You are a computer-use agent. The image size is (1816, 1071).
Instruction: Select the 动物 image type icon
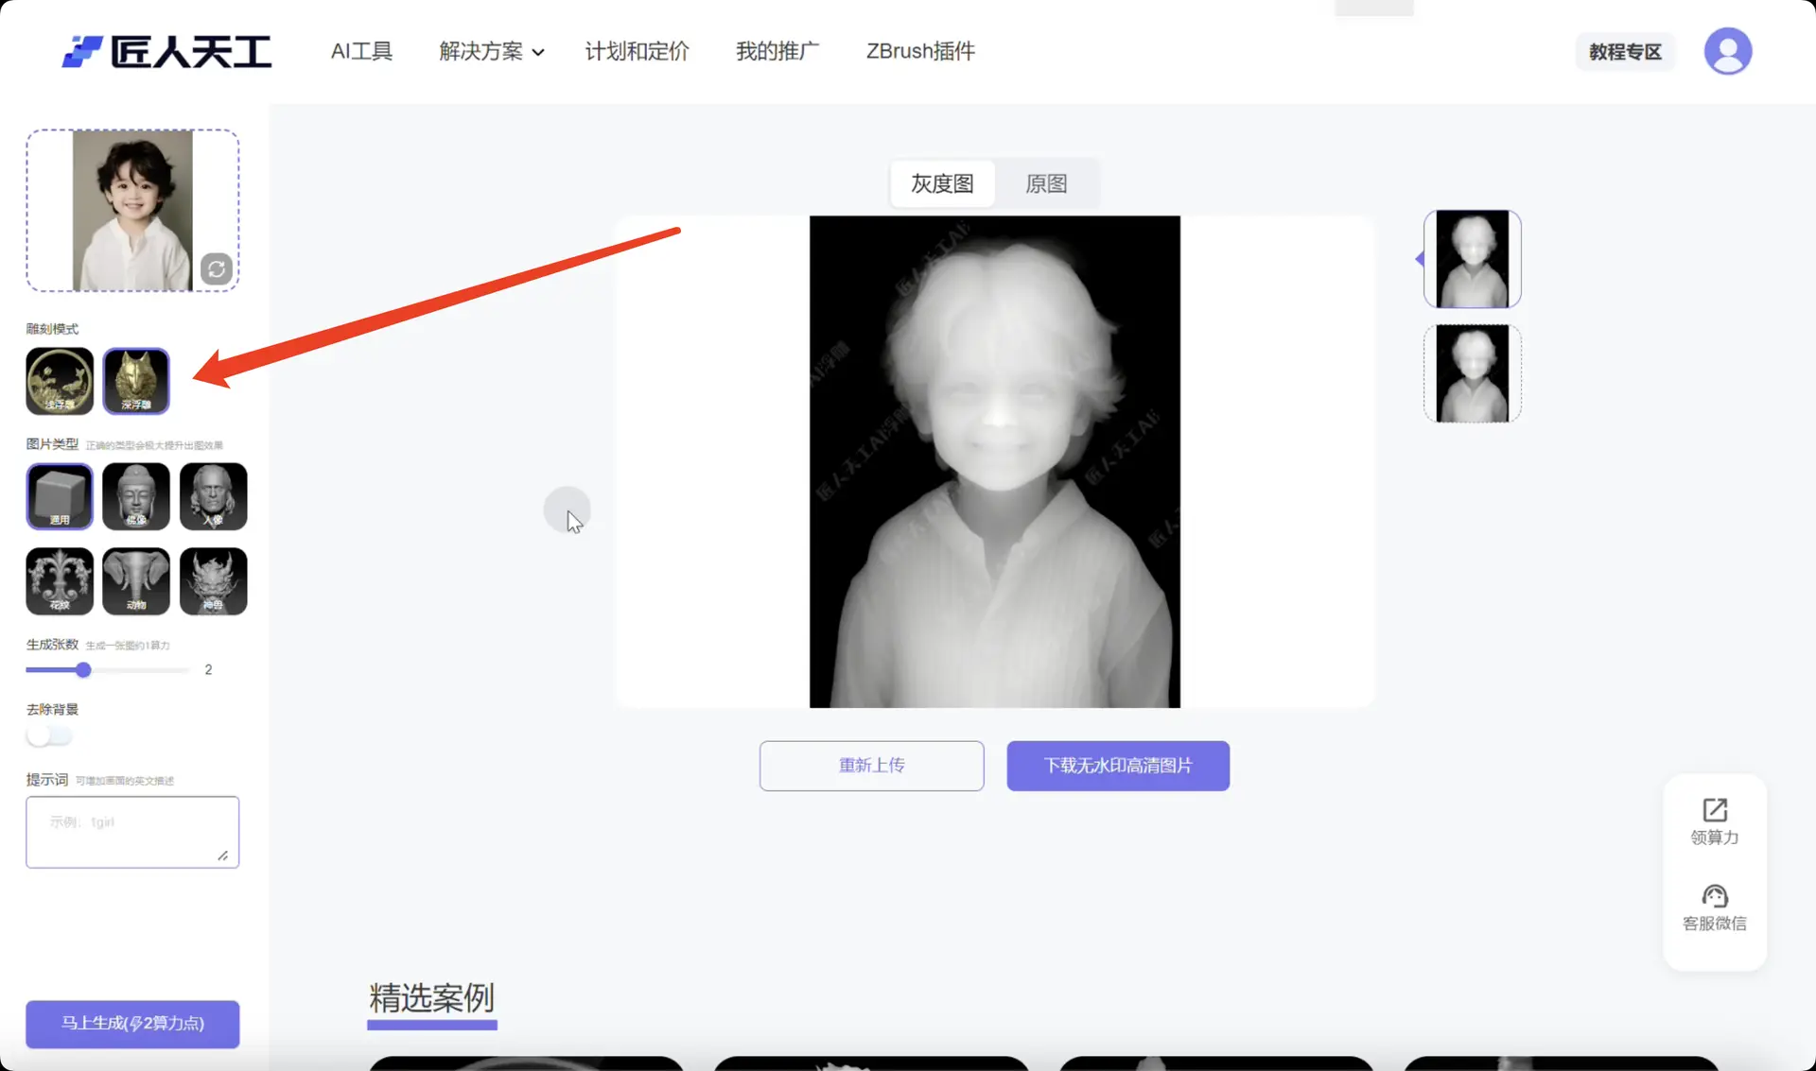coord(135,581)
